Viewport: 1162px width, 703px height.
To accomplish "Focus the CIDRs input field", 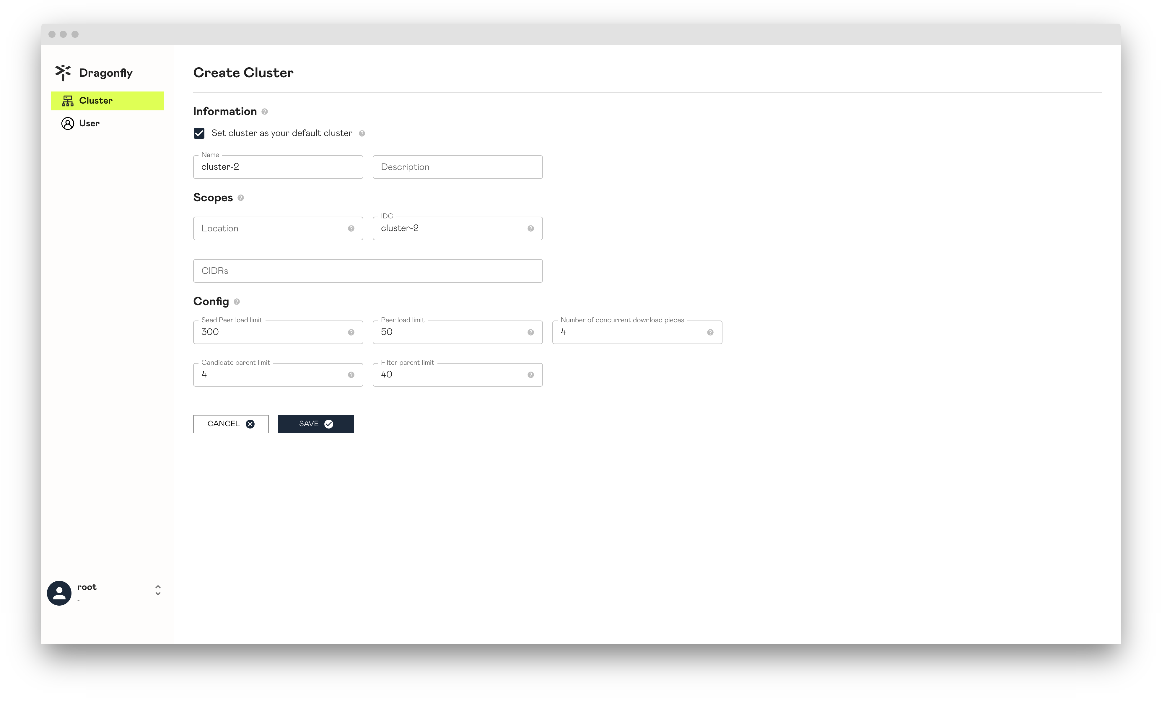I will (x=368, y=271).
